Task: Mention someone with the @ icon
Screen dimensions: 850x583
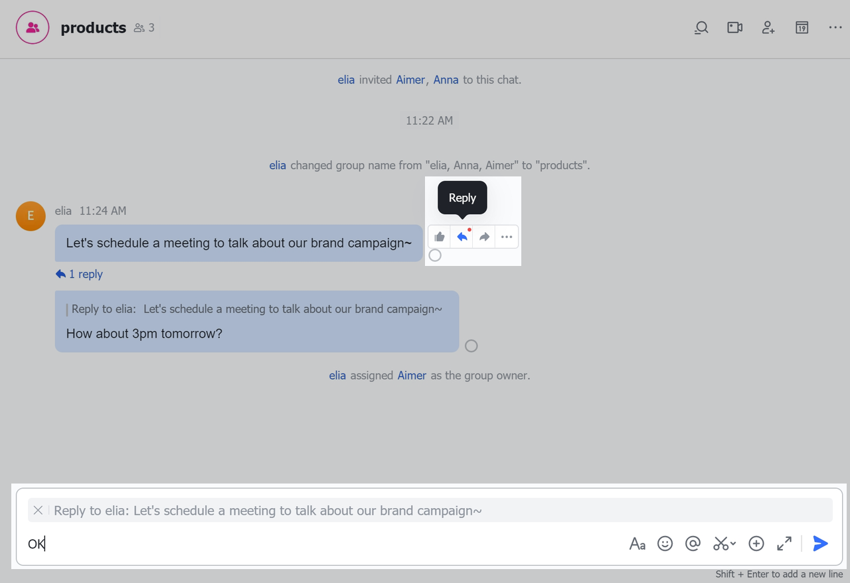Action: [693, 544]
